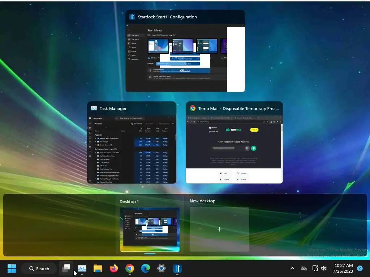Launch Microsoft Edge from the taskbar
370x277 pixels.
coord(145,268)
